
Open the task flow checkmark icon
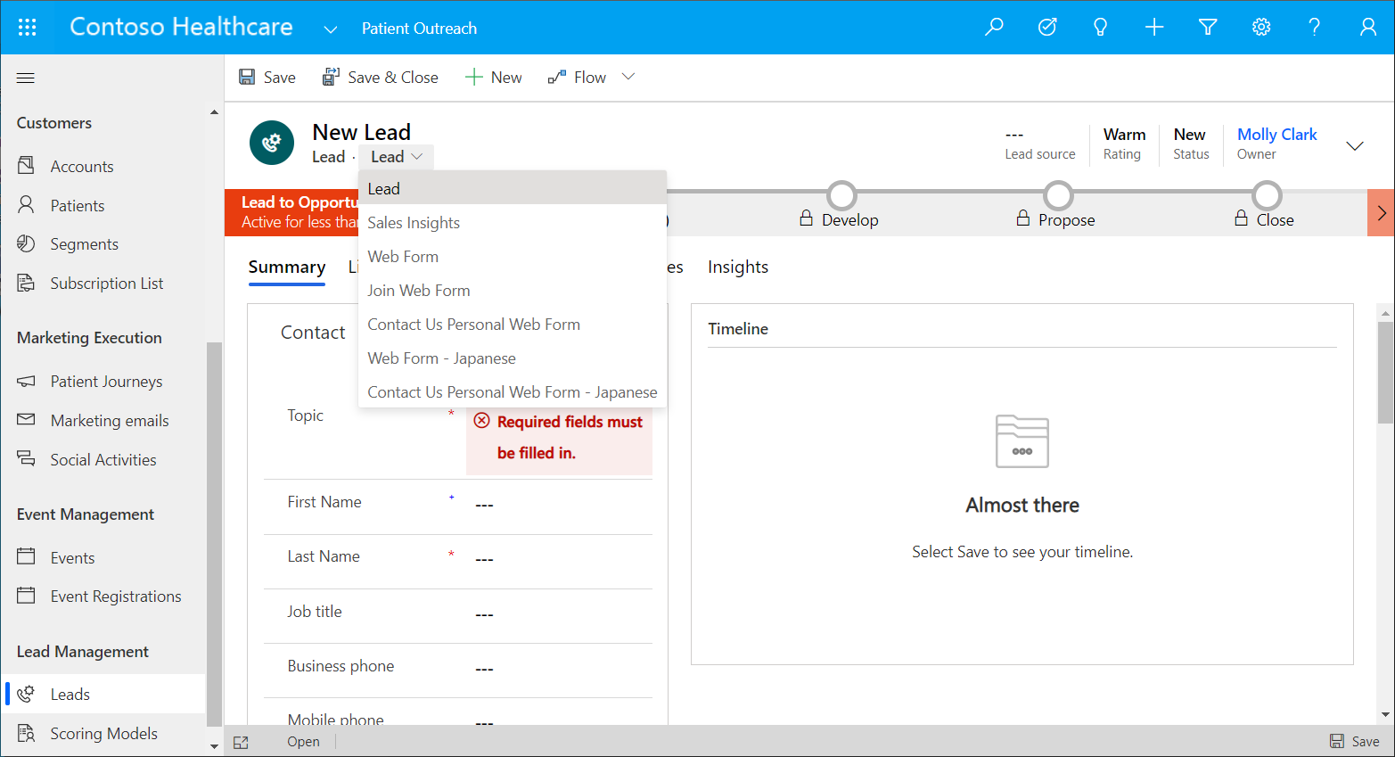tap(1047, 28)
